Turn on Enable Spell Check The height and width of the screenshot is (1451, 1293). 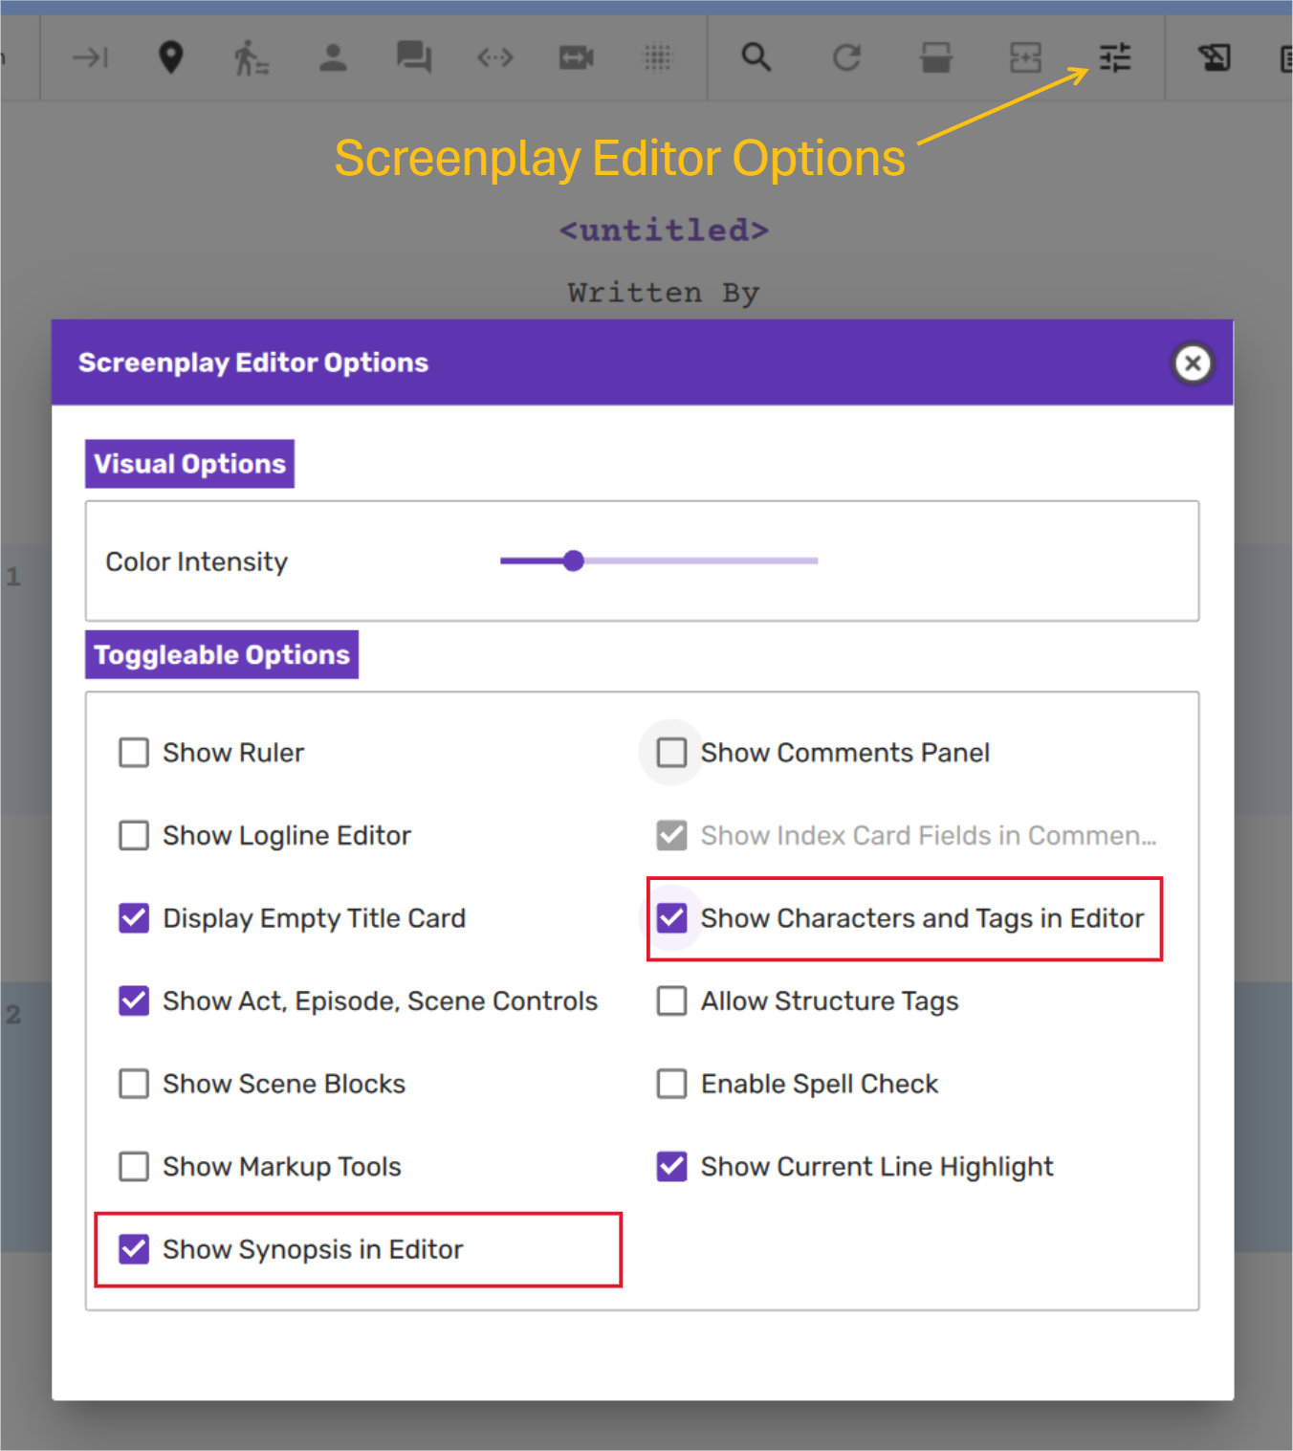click(x=671, y=1084)
